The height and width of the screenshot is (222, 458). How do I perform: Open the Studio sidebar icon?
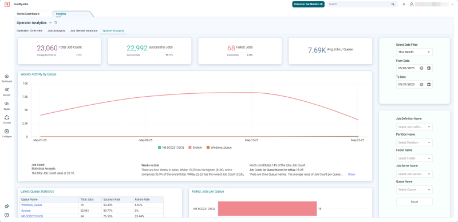[7, 105]
